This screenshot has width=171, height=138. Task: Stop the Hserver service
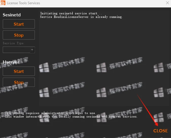pos(19,82)
